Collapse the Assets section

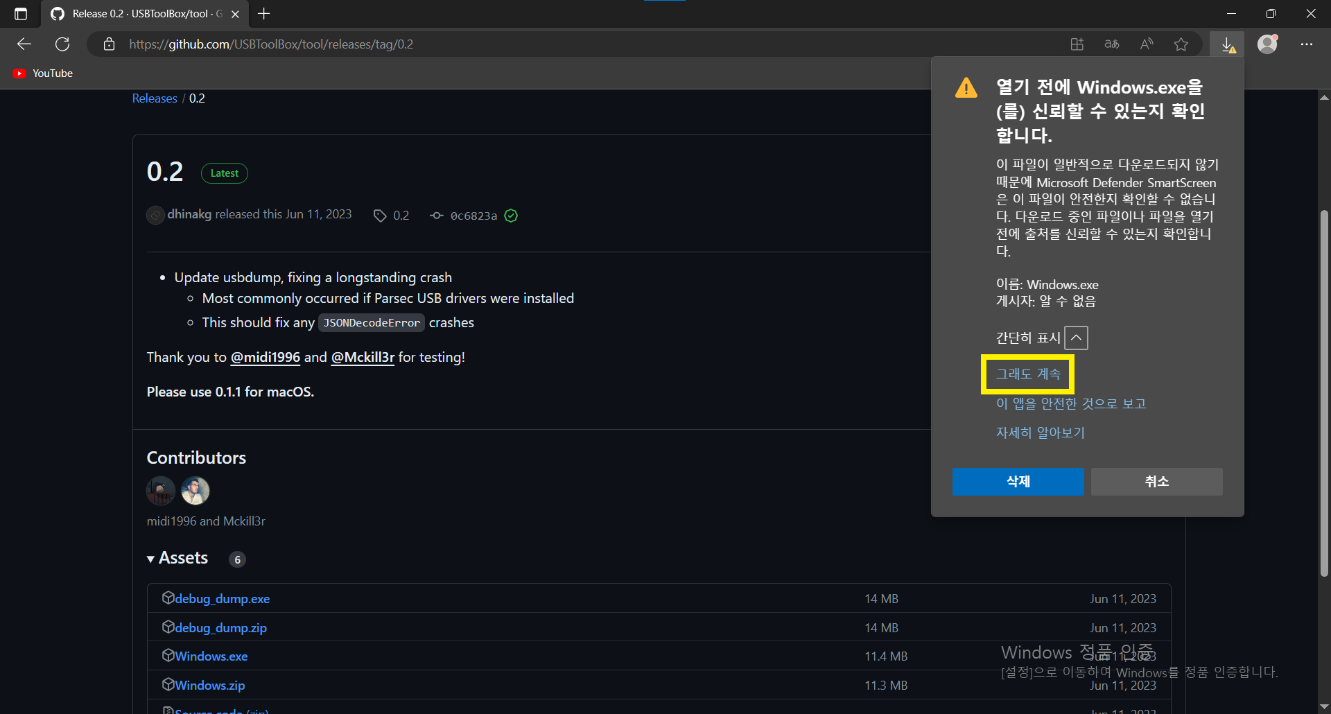pyautogui.click(x=177, y=558)
